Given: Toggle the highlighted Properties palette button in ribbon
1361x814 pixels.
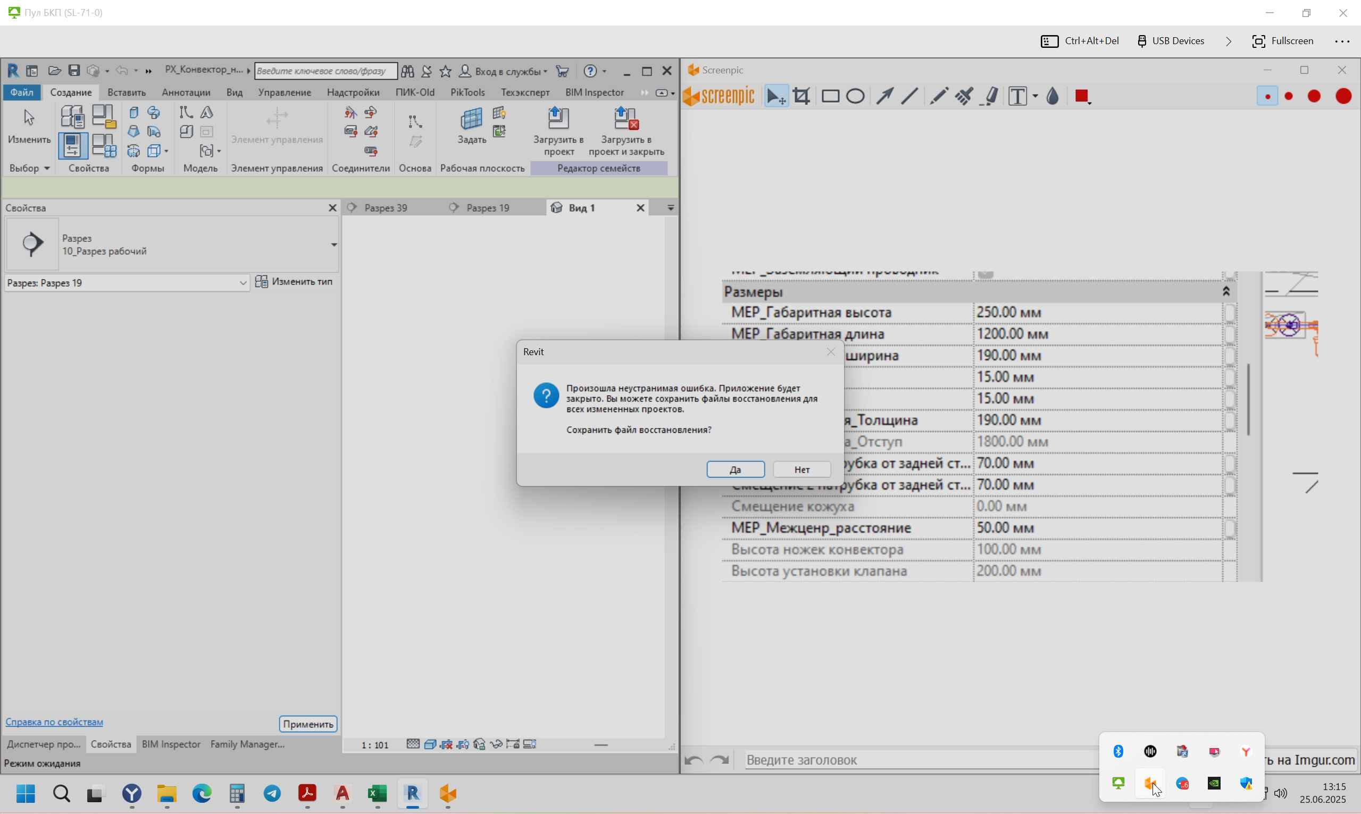Looking at the screenshot, I should (x=72, y=145).
